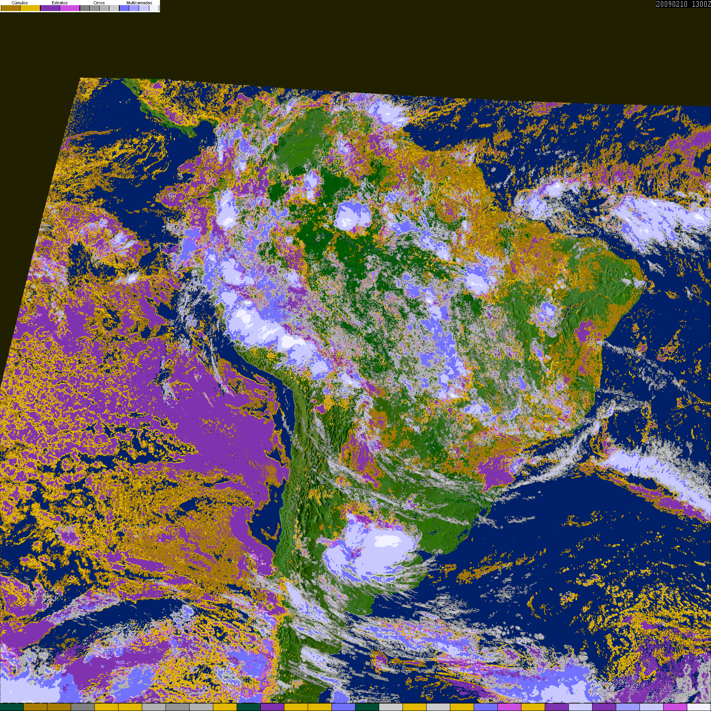Click the "Cúmulos" legend label
The height and width of the screenshot is (711, 711).
coord(20,3)
